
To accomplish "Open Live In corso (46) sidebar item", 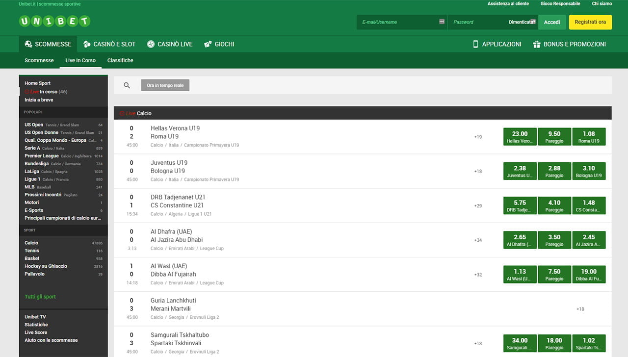I will (x=46, y=92).
